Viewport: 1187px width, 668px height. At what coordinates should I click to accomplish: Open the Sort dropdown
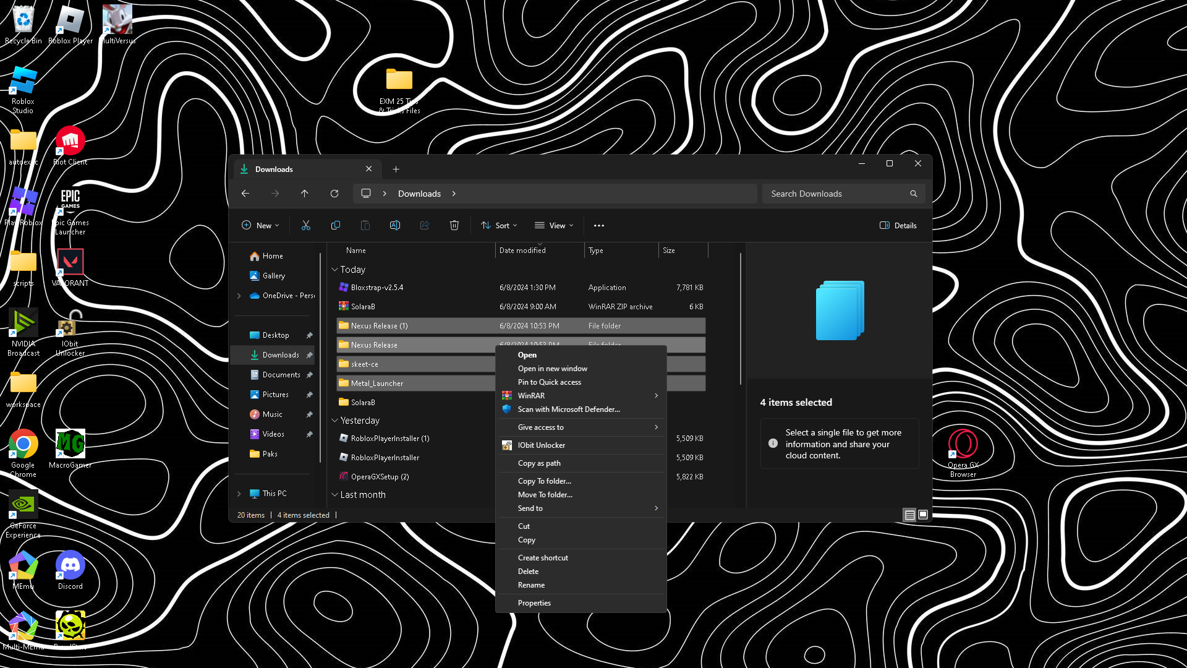(500, 226)
